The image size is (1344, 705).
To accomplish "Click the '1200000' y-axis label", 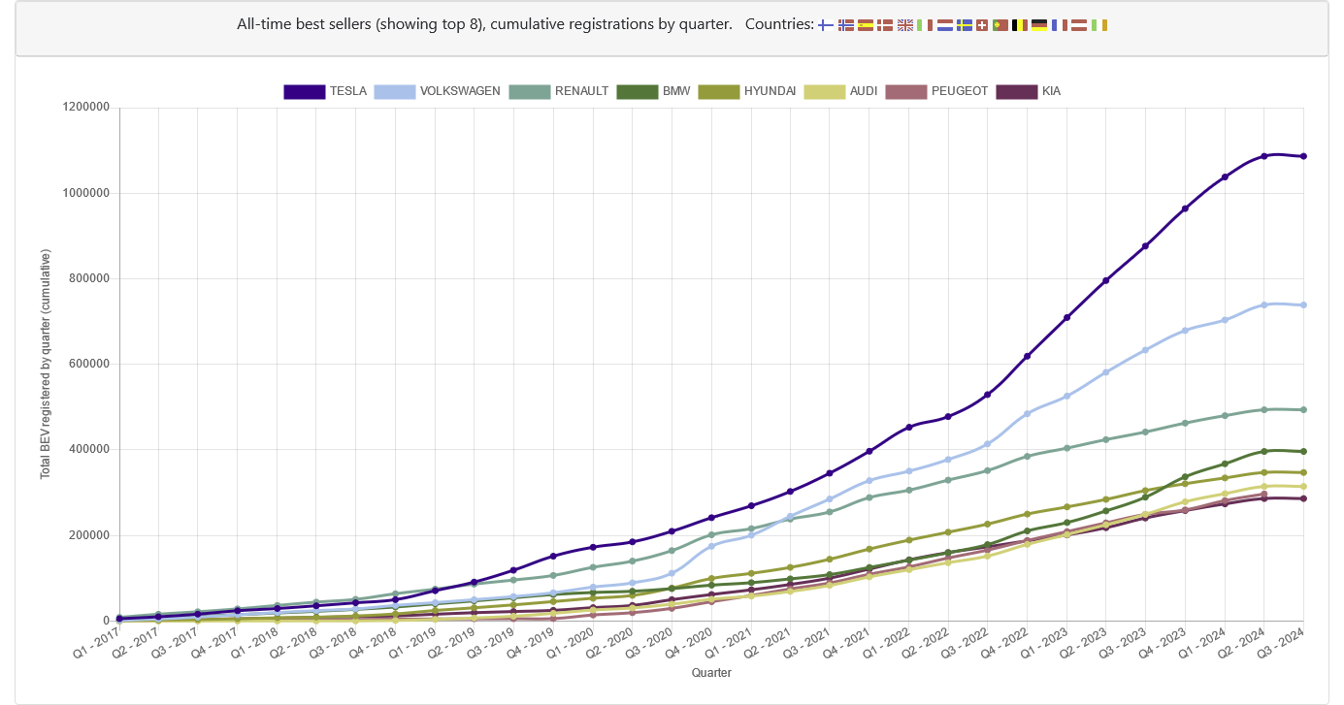I will click(84, 108).
